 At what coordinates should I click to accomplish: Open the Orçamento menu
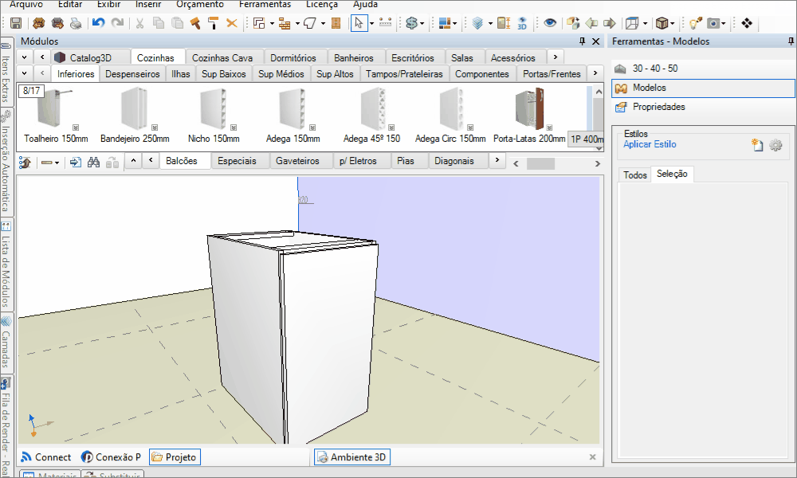(200, 5)
